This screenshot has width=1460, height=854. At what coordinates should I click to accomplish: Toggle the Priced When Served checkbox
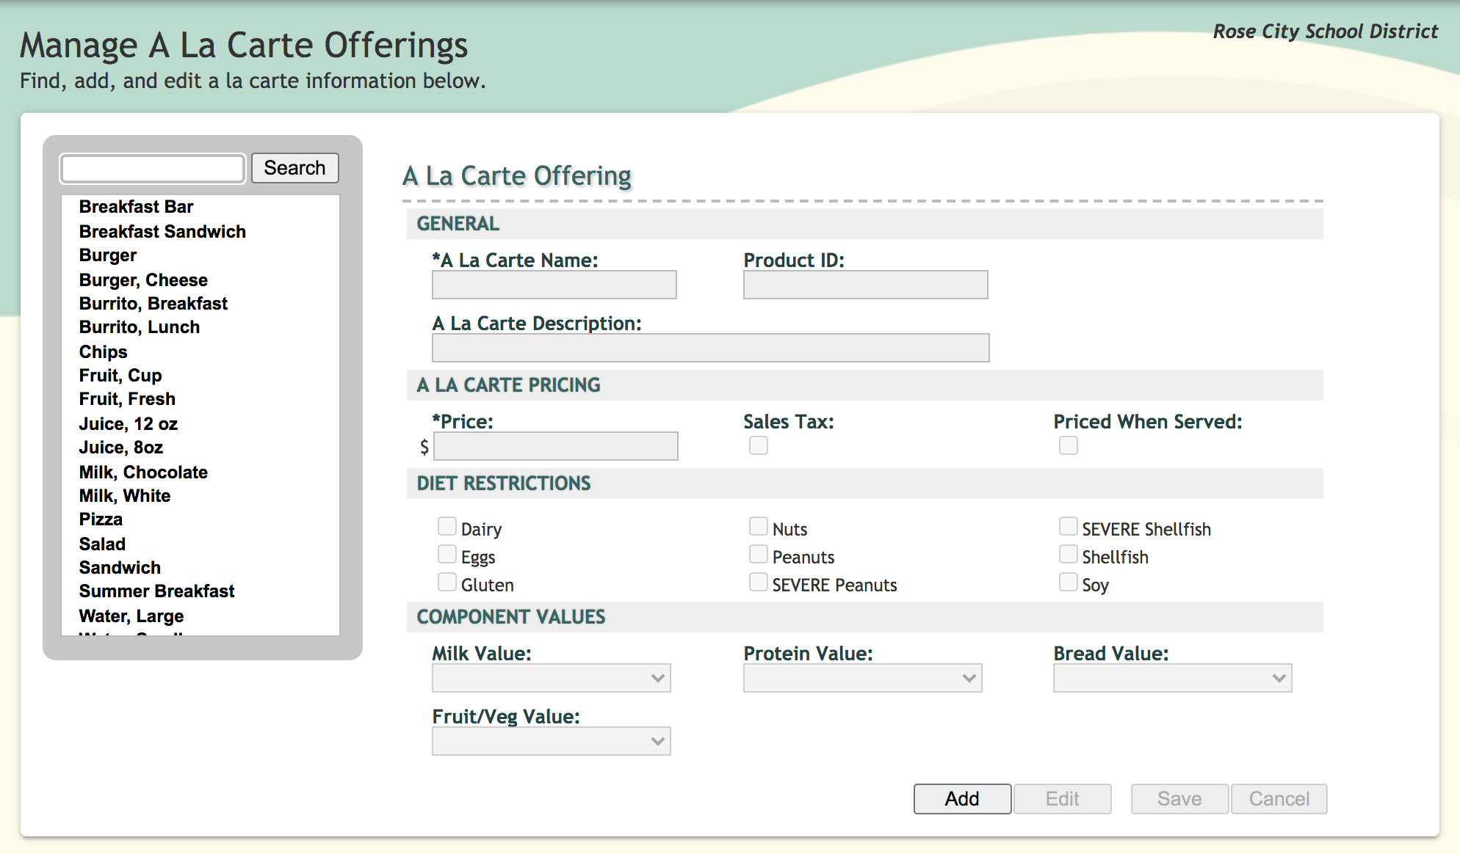tap(1069, 446)
